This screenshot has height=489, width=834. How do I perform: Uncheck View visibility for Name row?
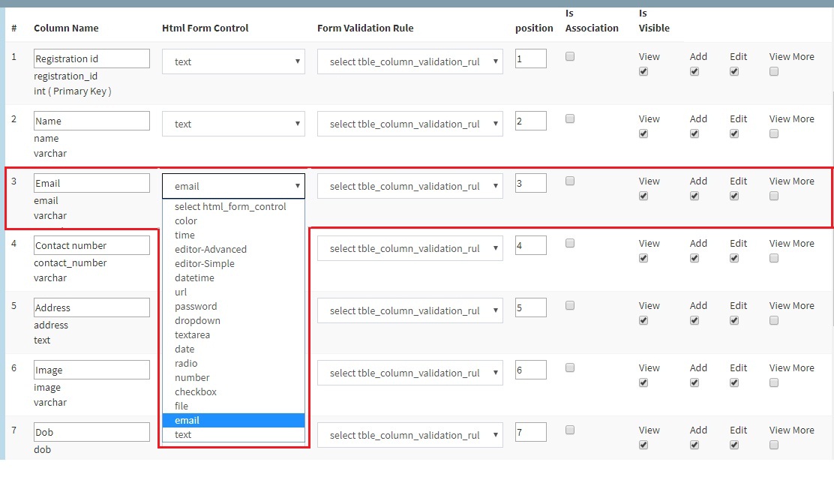click(643, 133)
